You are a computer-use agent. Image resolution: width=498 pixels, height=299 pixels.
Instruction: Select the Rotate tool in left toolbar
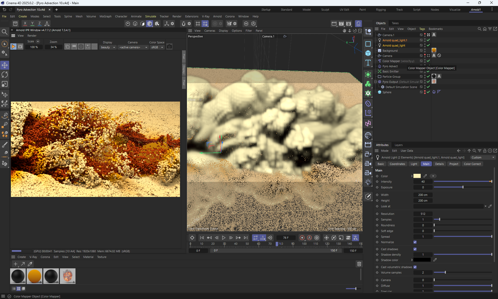[5, 75]
